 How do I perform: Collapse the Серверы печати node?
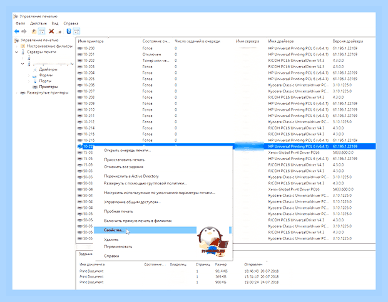(16, 52)
